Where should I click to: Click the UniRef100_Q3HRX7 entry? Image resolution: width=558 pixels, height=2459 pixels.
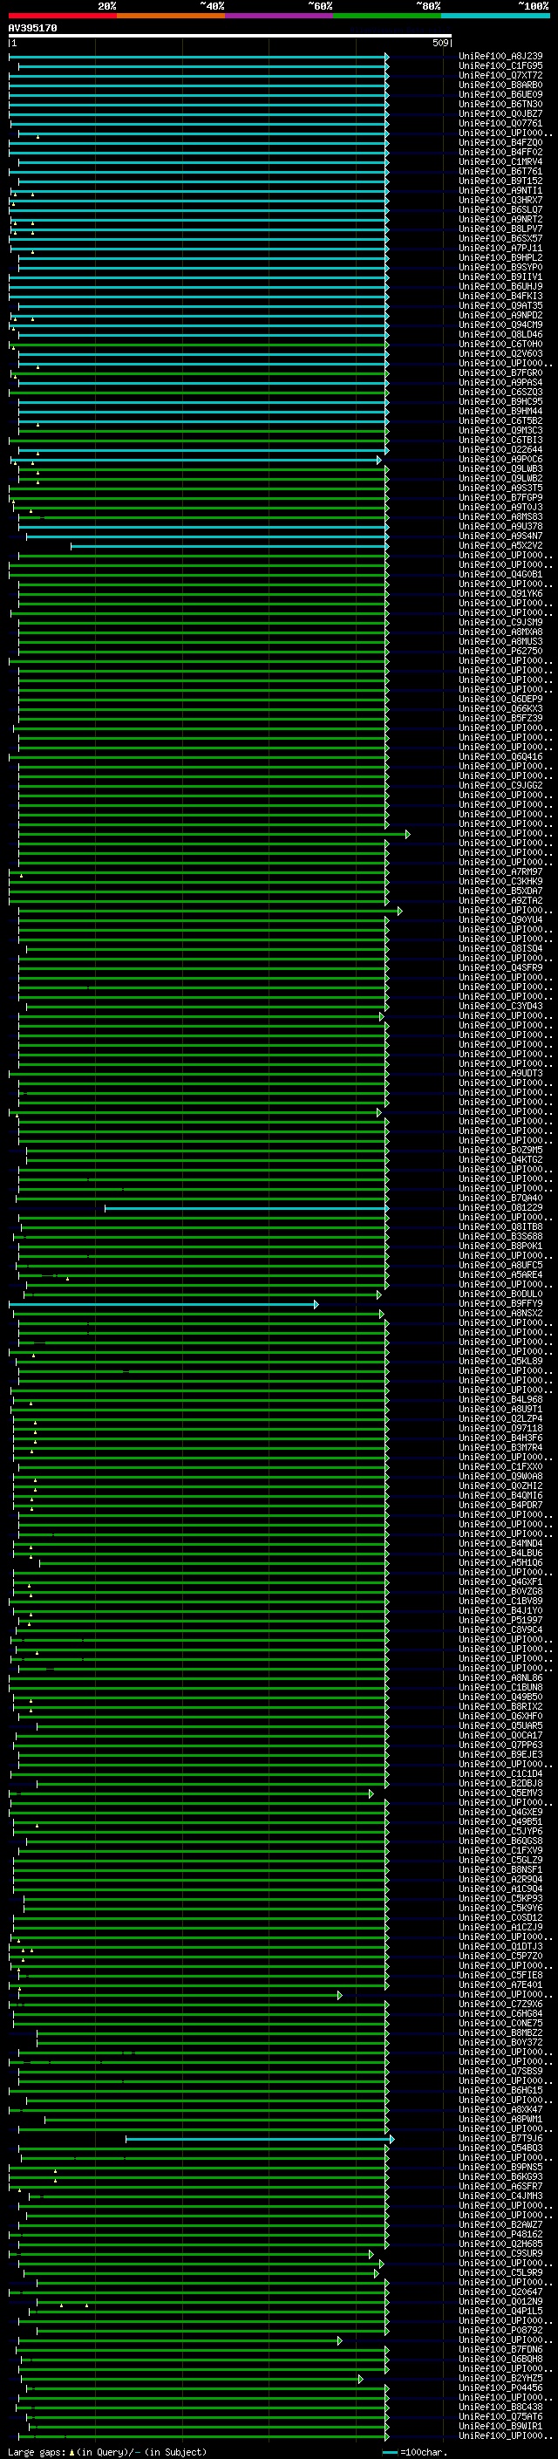click(x=500, y=201)
